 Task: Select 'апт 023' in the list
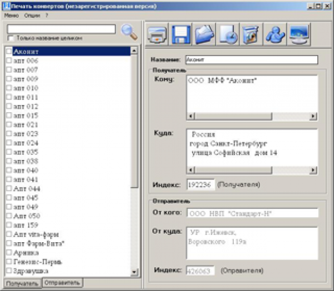coord(26,134)
